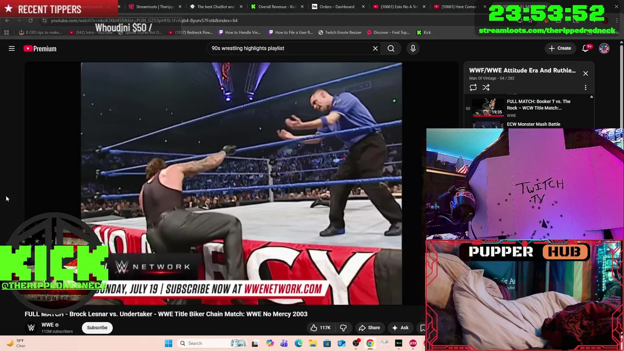Open File Explorer from taskbar
Viewport: 624px width, 351px height.
click(x=312, y=343)
